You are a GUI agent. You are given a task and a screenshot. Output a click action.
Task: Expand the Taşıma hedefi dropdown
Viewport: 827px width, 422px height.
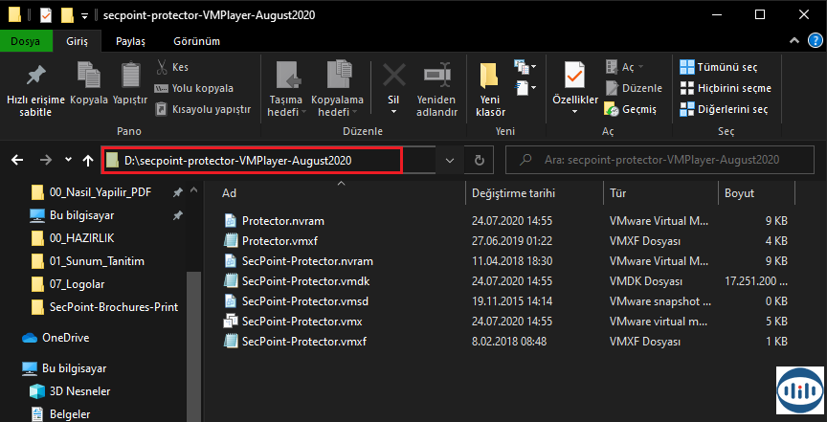click(x=286, y=112)
